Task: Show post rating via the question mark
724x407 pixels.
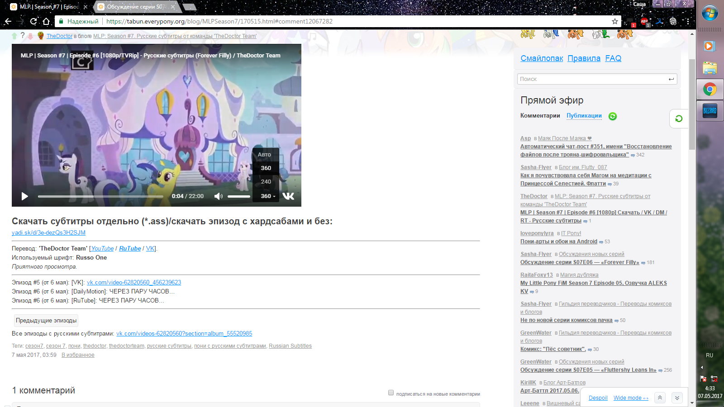Action: click(22, 35)
